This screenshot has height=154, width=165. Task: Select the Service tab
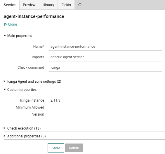[x=10, y=5]
